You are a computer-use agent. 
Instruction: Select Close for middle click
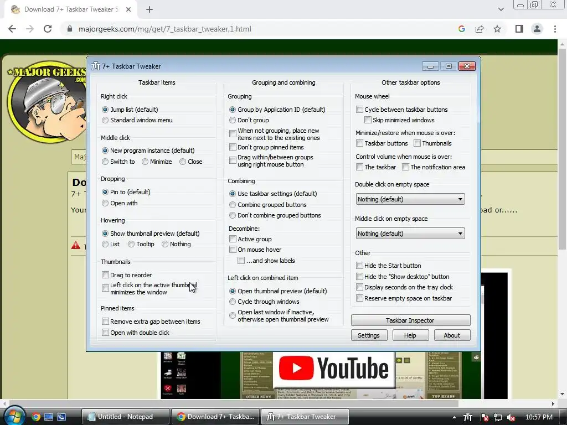[x=183, y=162]
